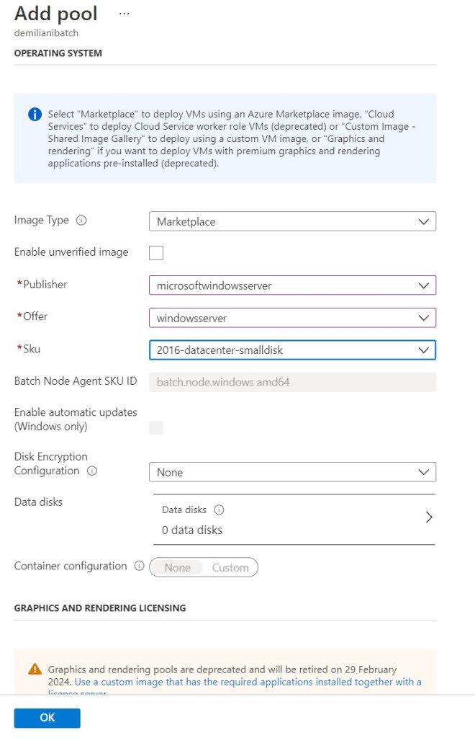Check the Enable unverified image checkbox
The width and height of the screenshot is (475, 738).
pos(156,253)
